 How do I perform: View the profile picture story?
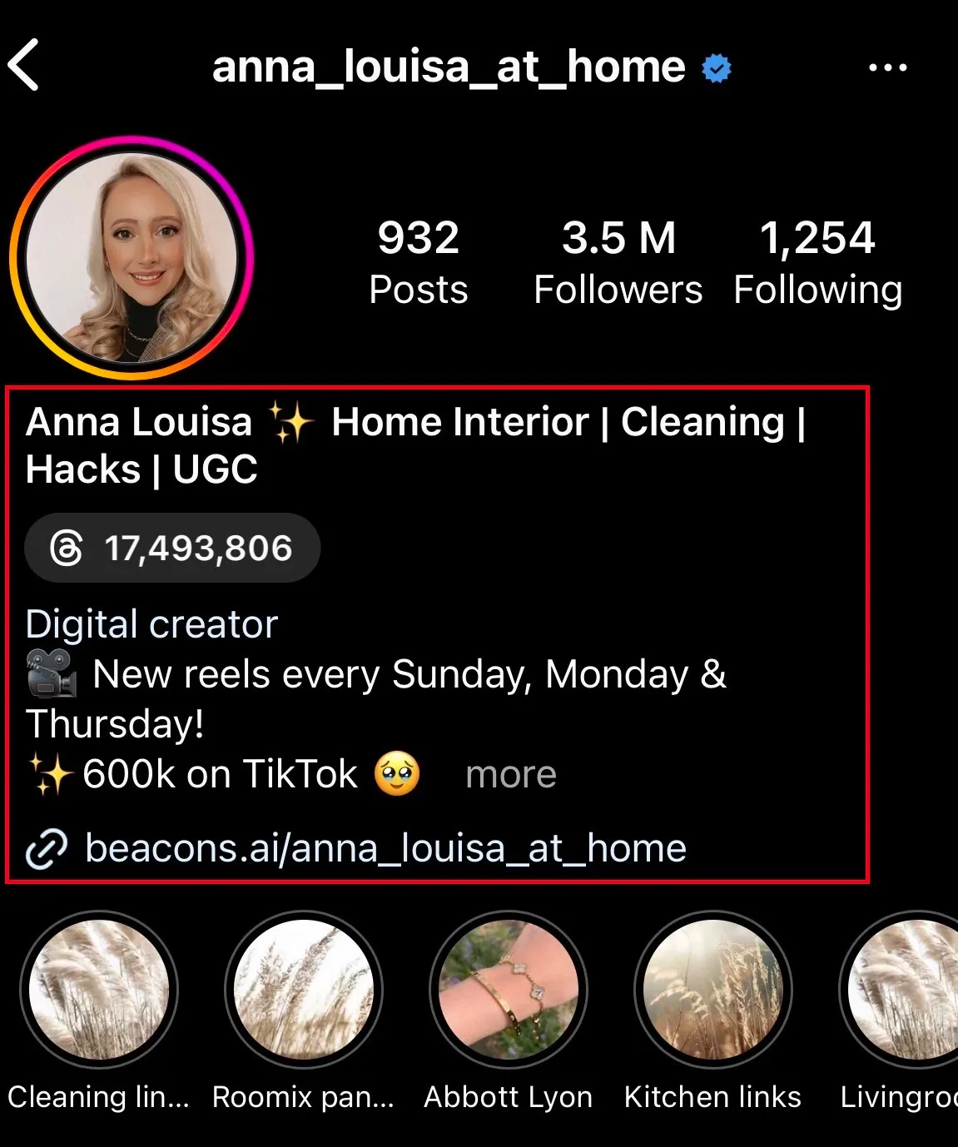pos(132,258)
